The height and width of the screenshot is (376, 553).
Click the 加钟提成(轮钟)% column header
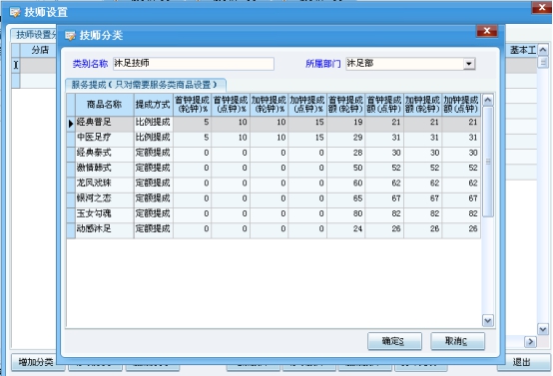(270, 105)
